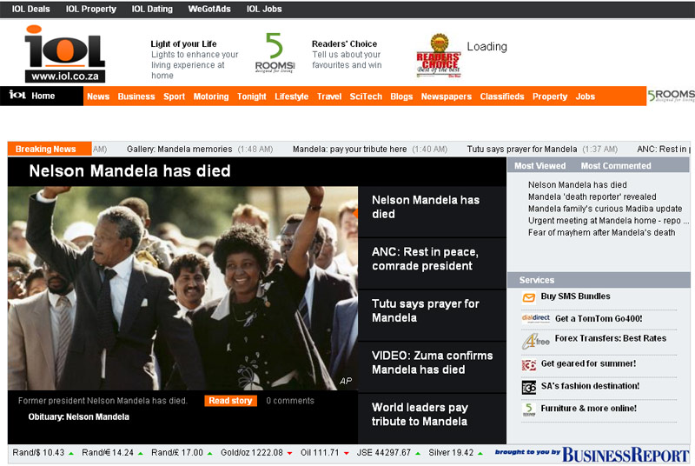This screenshot has width=695, height=466.
Task: Click the 5 Rooms logo beside Light of your Life
Action: click(275, 54)
